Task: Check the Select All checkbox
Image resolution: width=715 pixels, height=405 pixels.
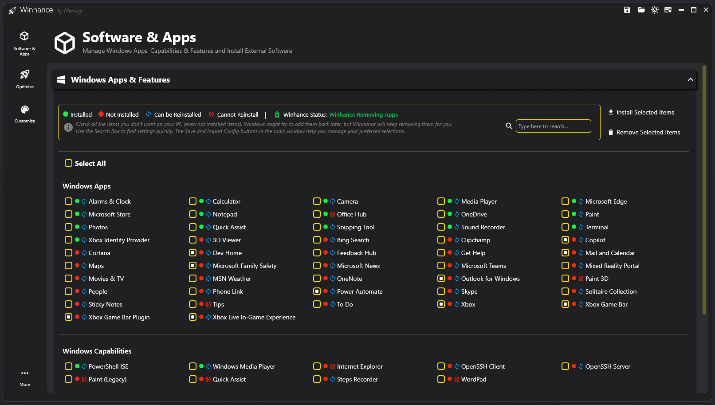Action: [69, 163]
